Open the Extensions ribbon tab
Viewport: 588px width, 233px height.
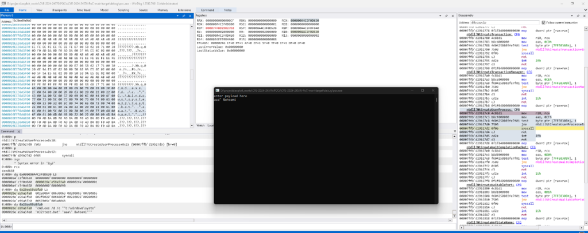[x=184, y=10]
